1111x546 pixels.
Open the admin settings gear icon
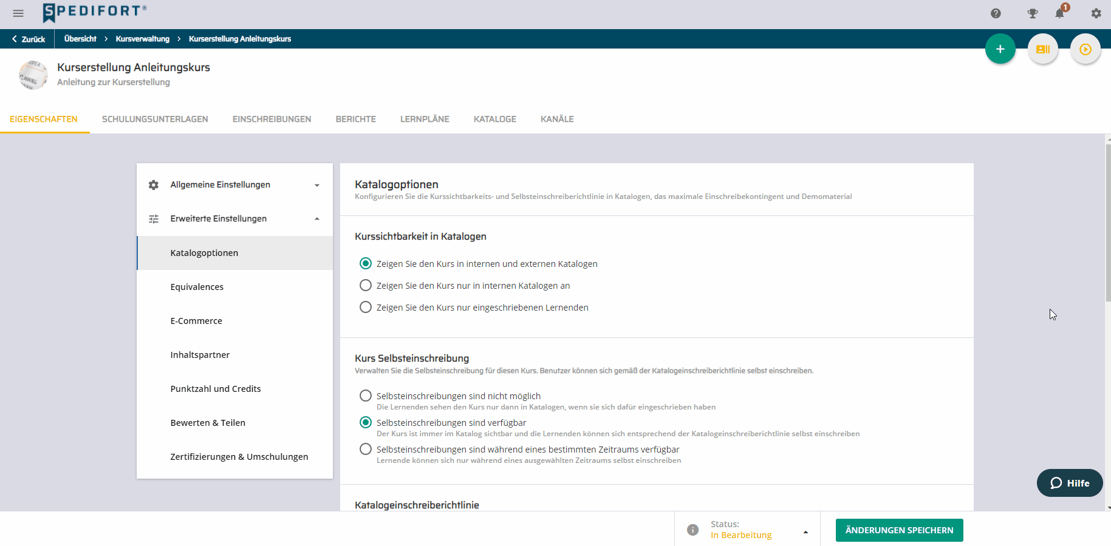pos(1096,13)
